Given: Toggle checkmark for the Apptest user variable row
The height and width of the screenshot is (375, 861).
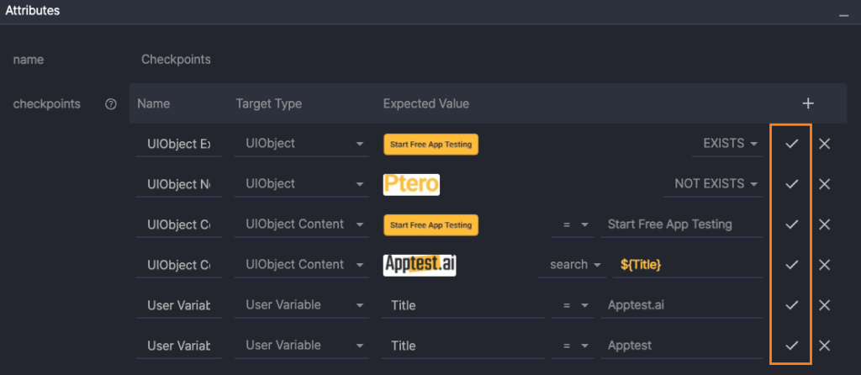Looking at the screenshot, I should click(x=791, y=346).
